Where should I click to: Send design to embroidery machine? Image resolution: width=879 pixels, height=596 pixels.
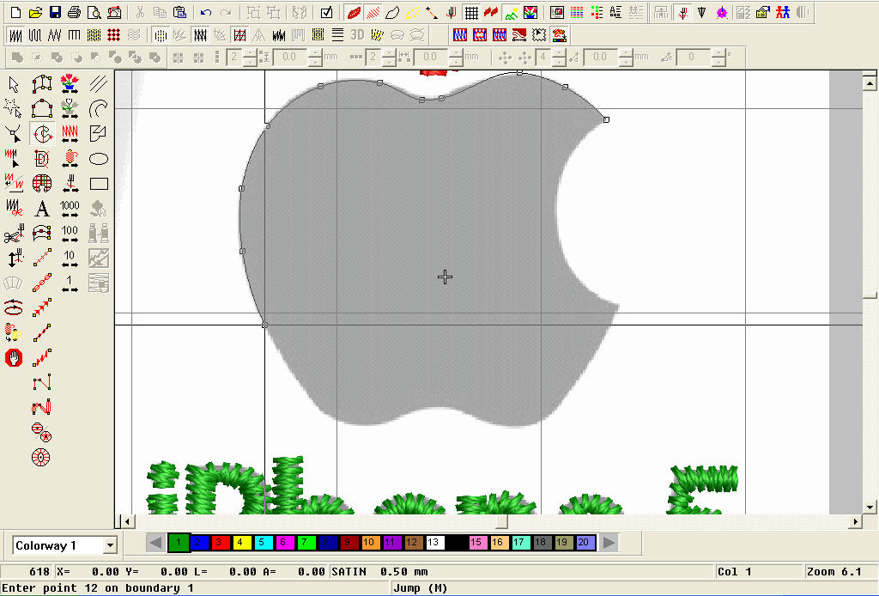[114, 12]
